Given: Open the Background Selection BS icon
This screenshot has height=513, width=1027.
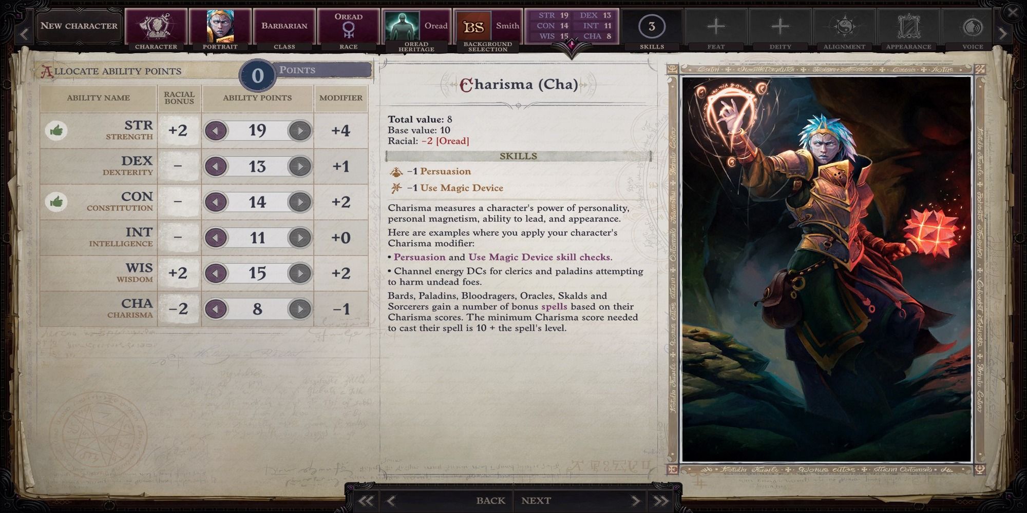Looking at the screenshot, I should 473,27.
